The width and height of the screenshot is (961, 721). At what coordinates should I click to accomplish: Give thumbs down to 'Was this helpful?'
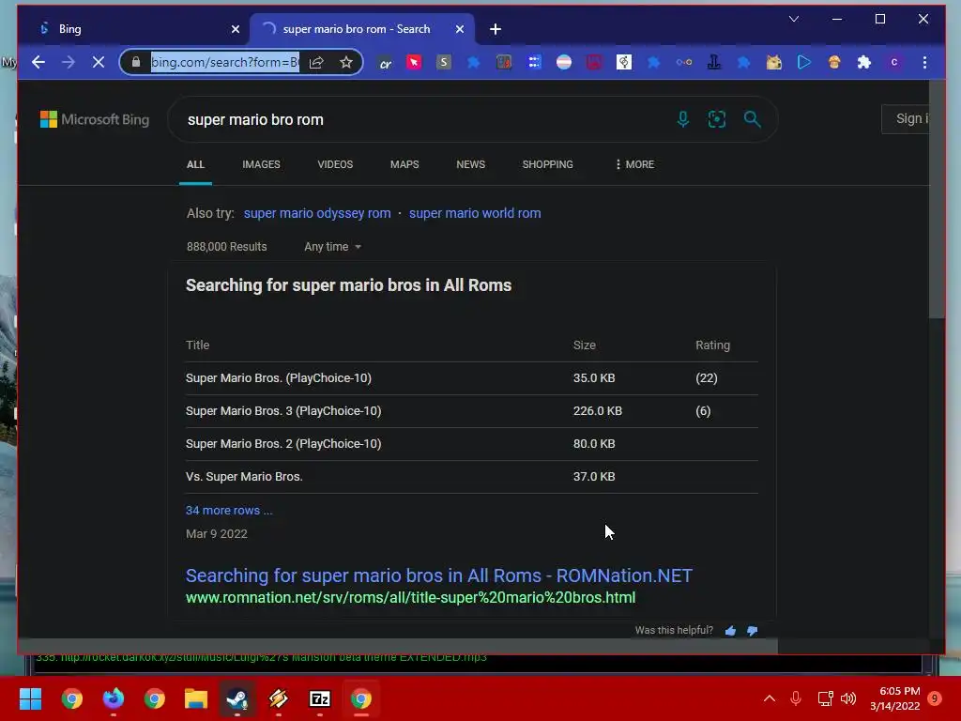[753, 630]
